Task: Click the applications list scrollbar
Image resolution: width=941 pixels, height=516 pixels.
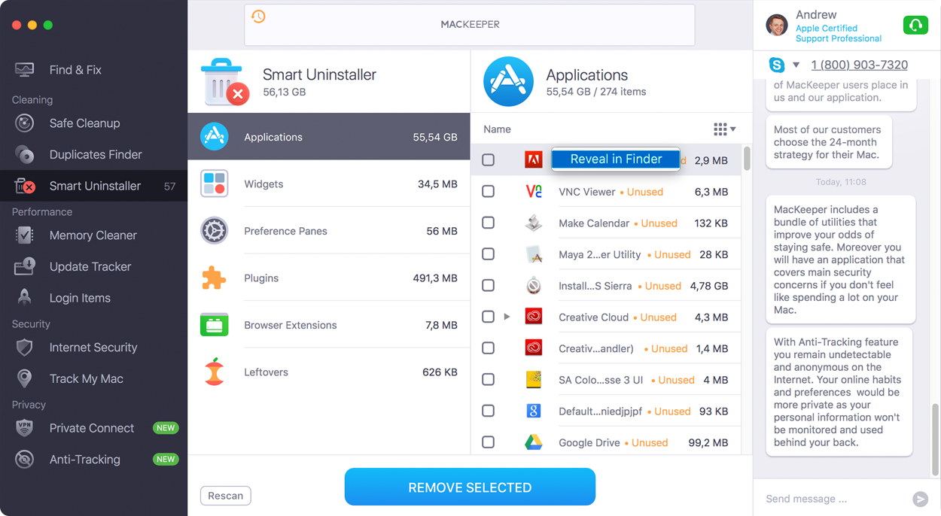Action: (747, 159)
